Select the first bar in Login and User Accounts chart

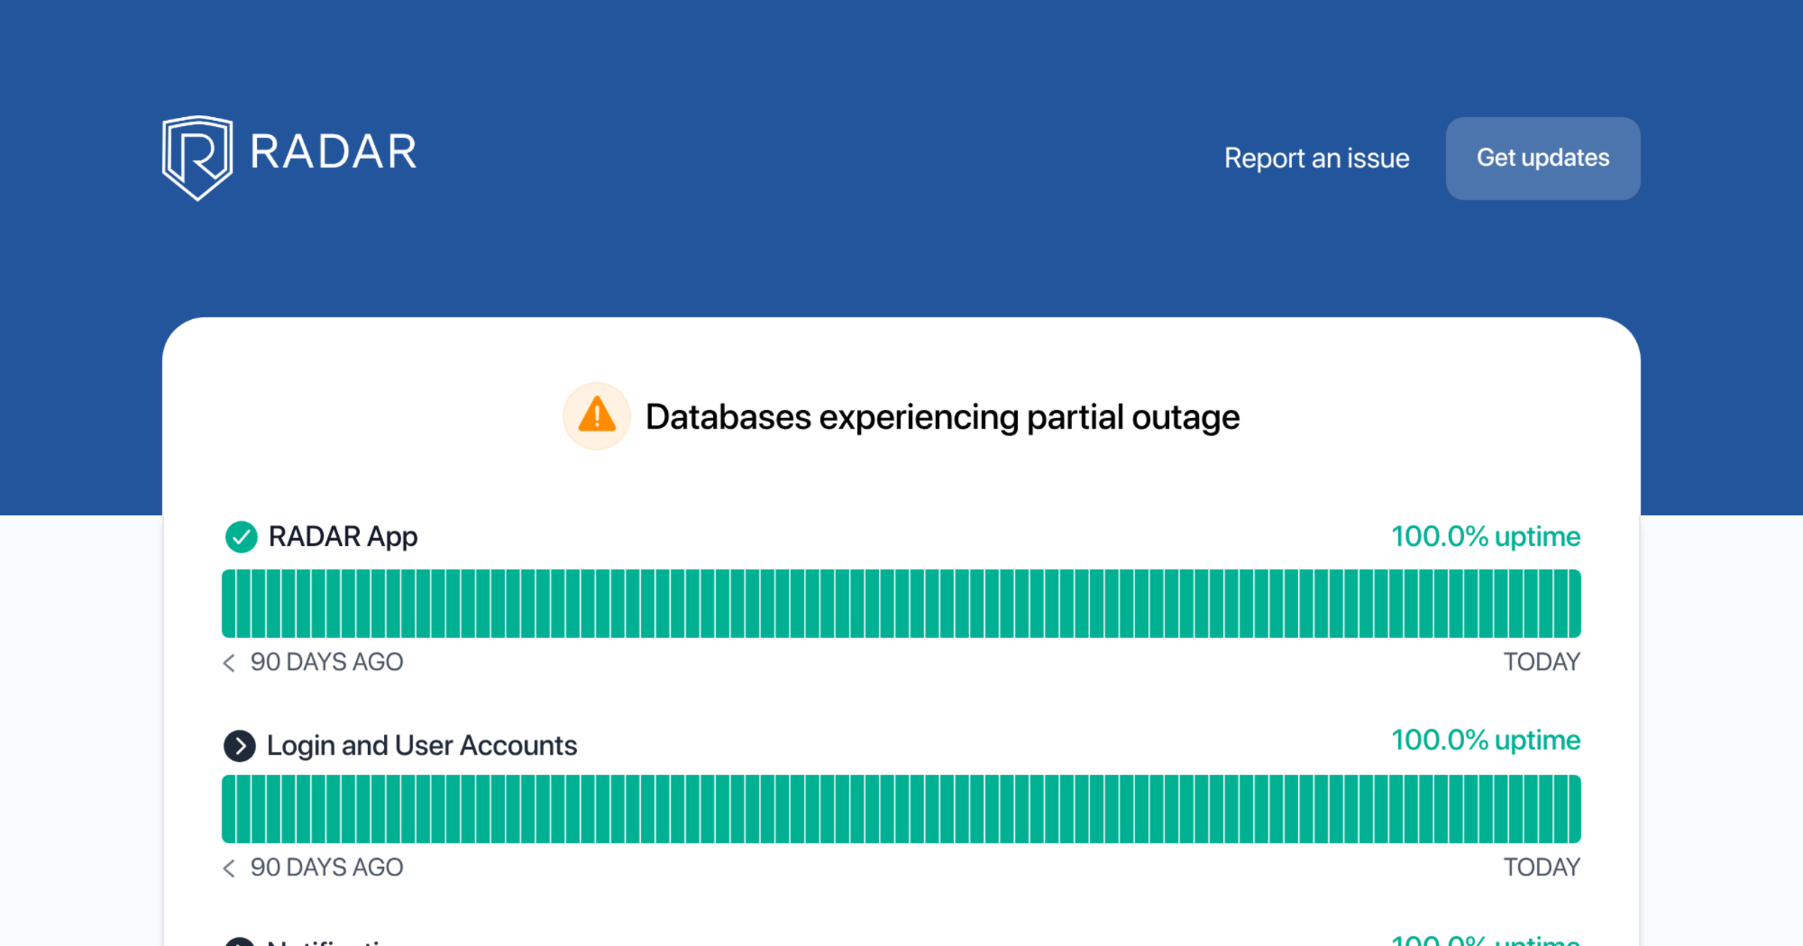229,809
